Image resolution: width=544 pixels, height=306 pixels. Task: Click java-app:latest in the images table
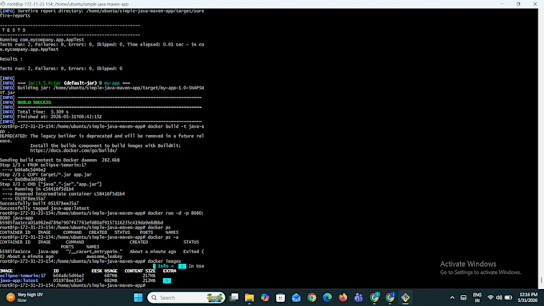pyautogui.click(x=19, y=280)
